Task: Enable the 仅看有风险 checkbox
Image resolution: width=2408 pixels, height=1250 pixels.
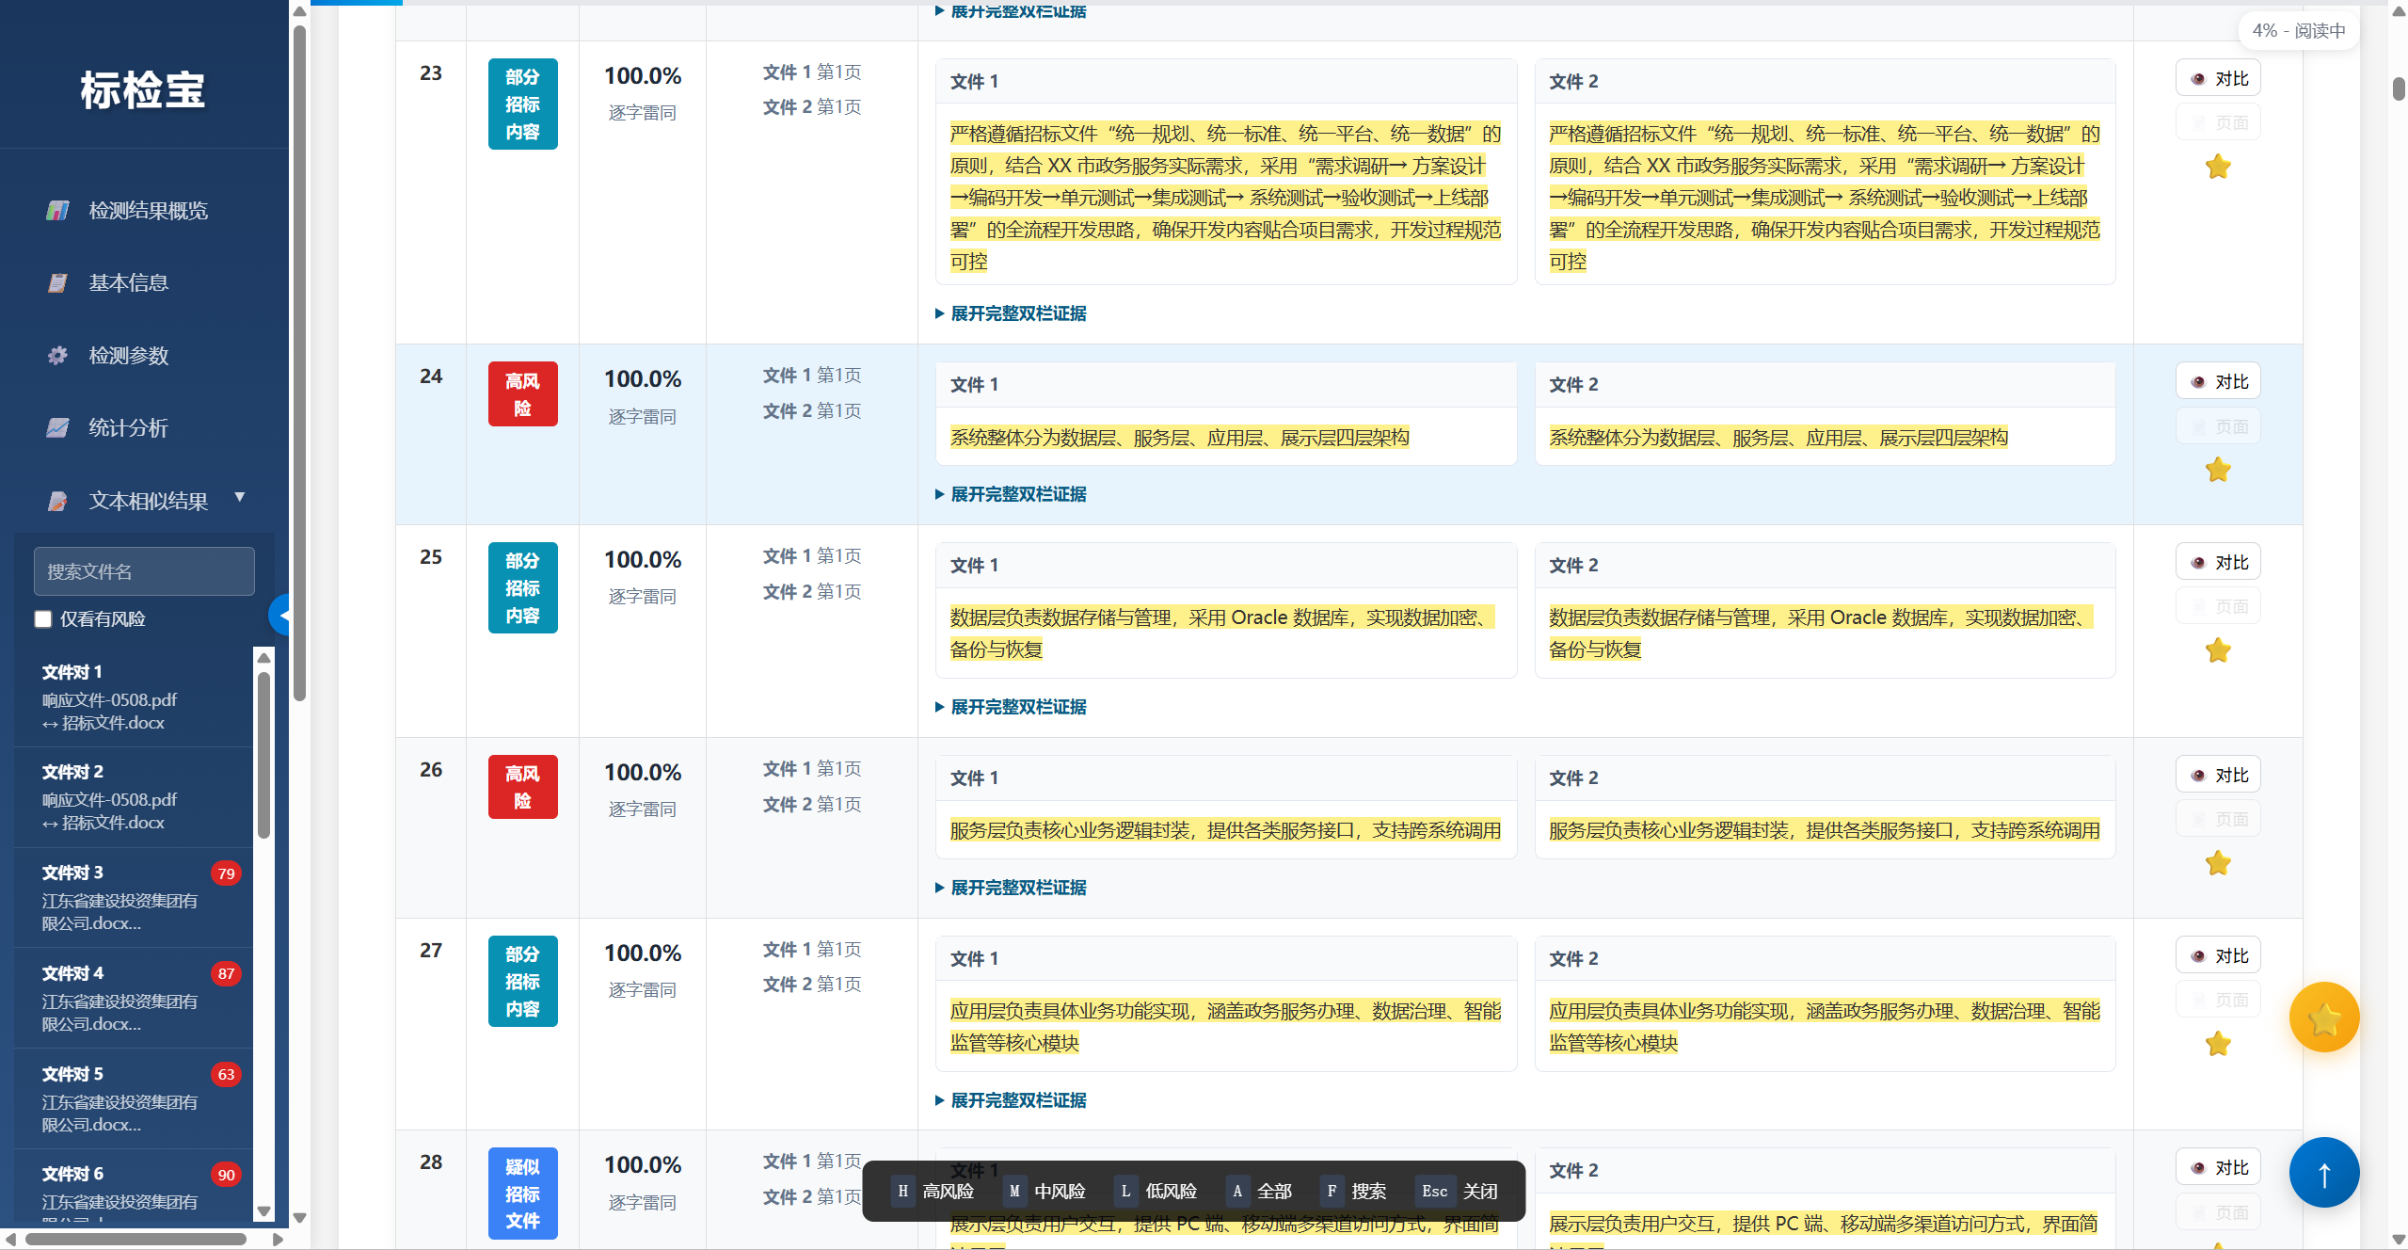Action: pyautogui.click(x=43, y=618)
